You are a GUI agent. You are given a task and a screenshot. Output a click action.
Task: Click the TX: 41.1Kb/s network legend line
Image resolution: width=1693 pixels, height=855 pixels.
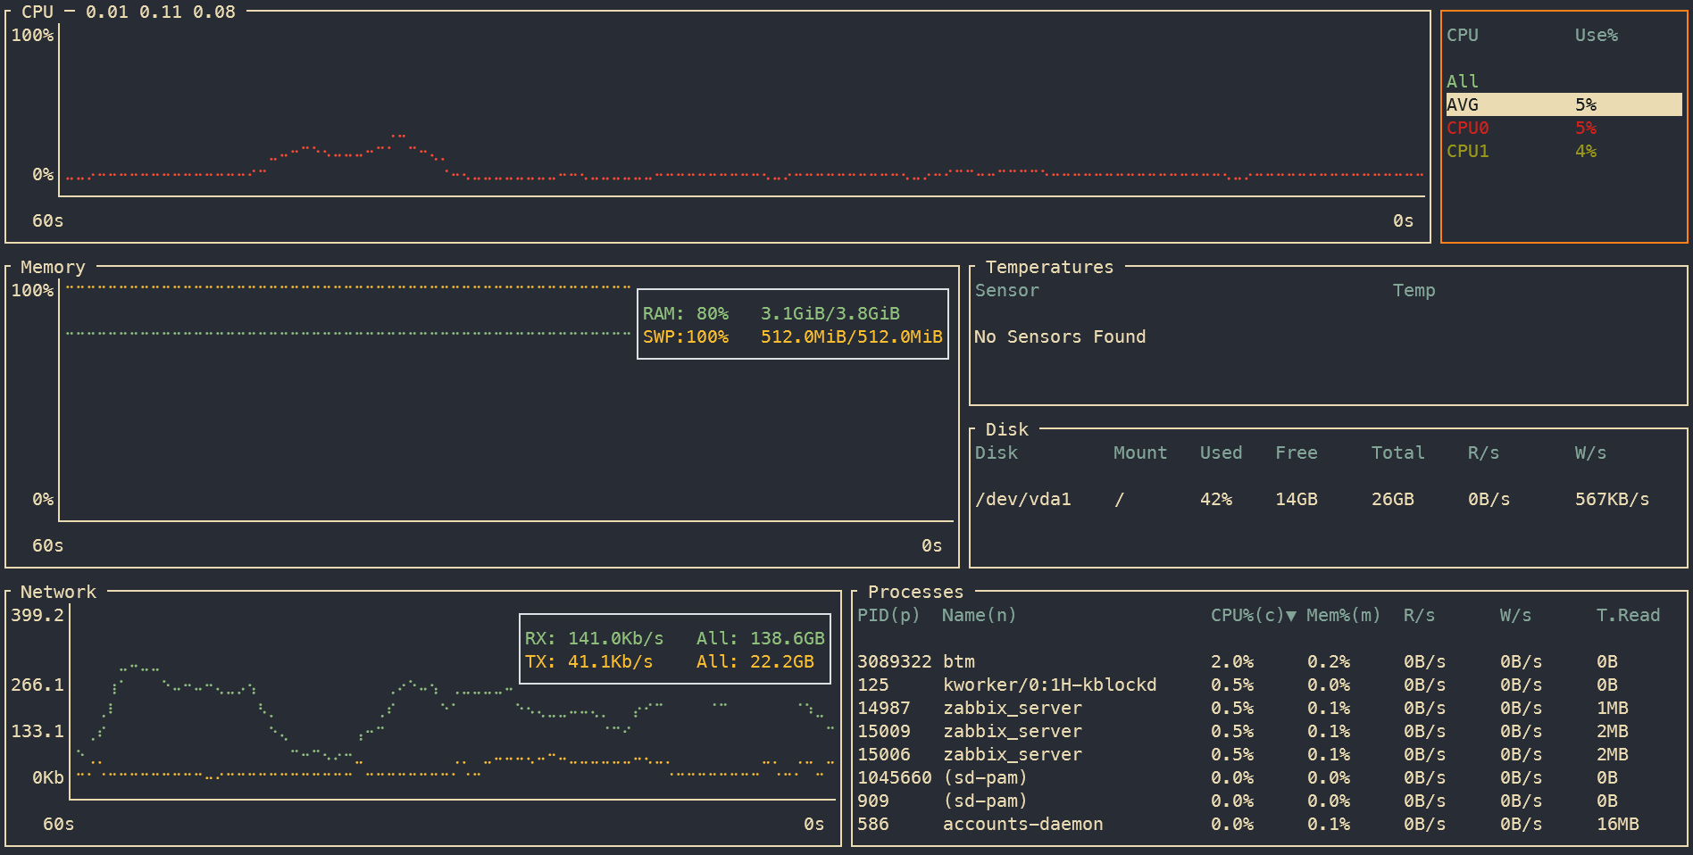point(588,661)
